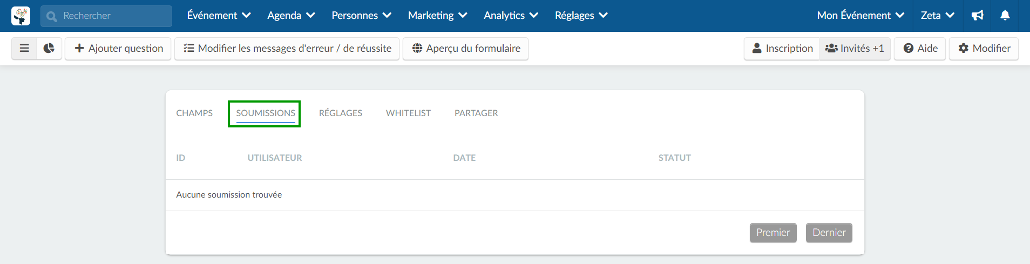Select the Invités +1 toggle
Screen dimensions: 1030x264
855,49
